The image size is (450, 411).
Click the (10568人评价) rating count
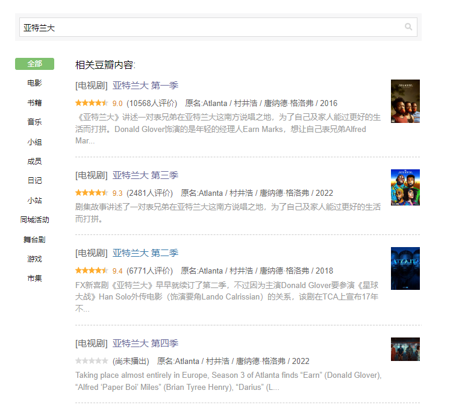[152, 103]
